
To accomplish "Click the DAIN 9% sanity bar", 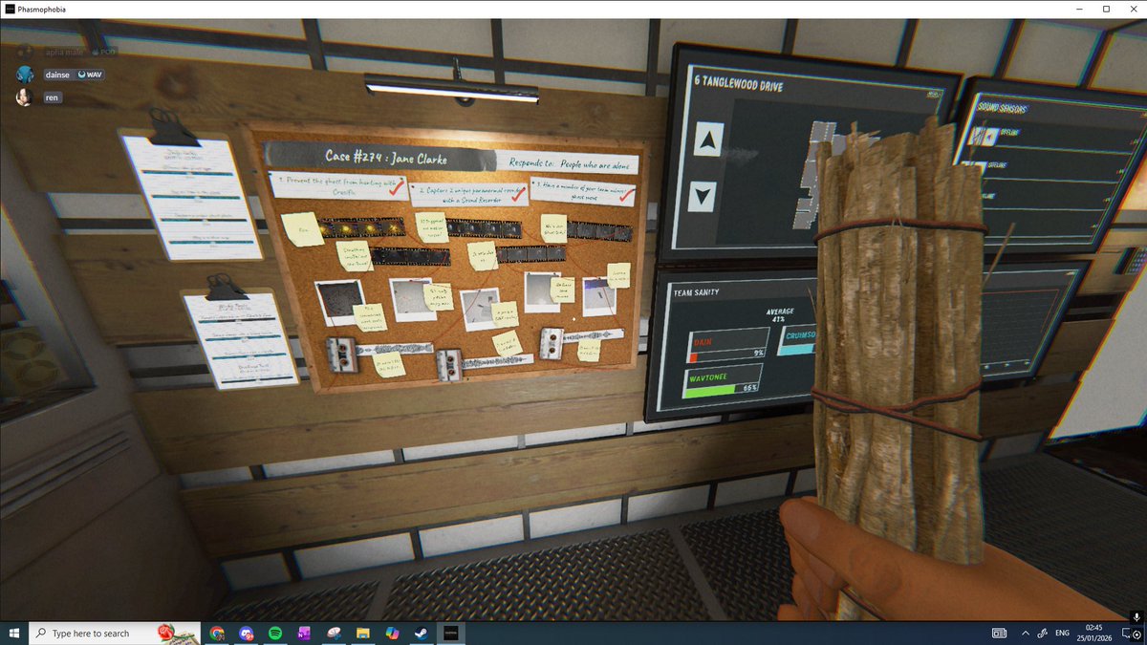I will pos(728,345).
